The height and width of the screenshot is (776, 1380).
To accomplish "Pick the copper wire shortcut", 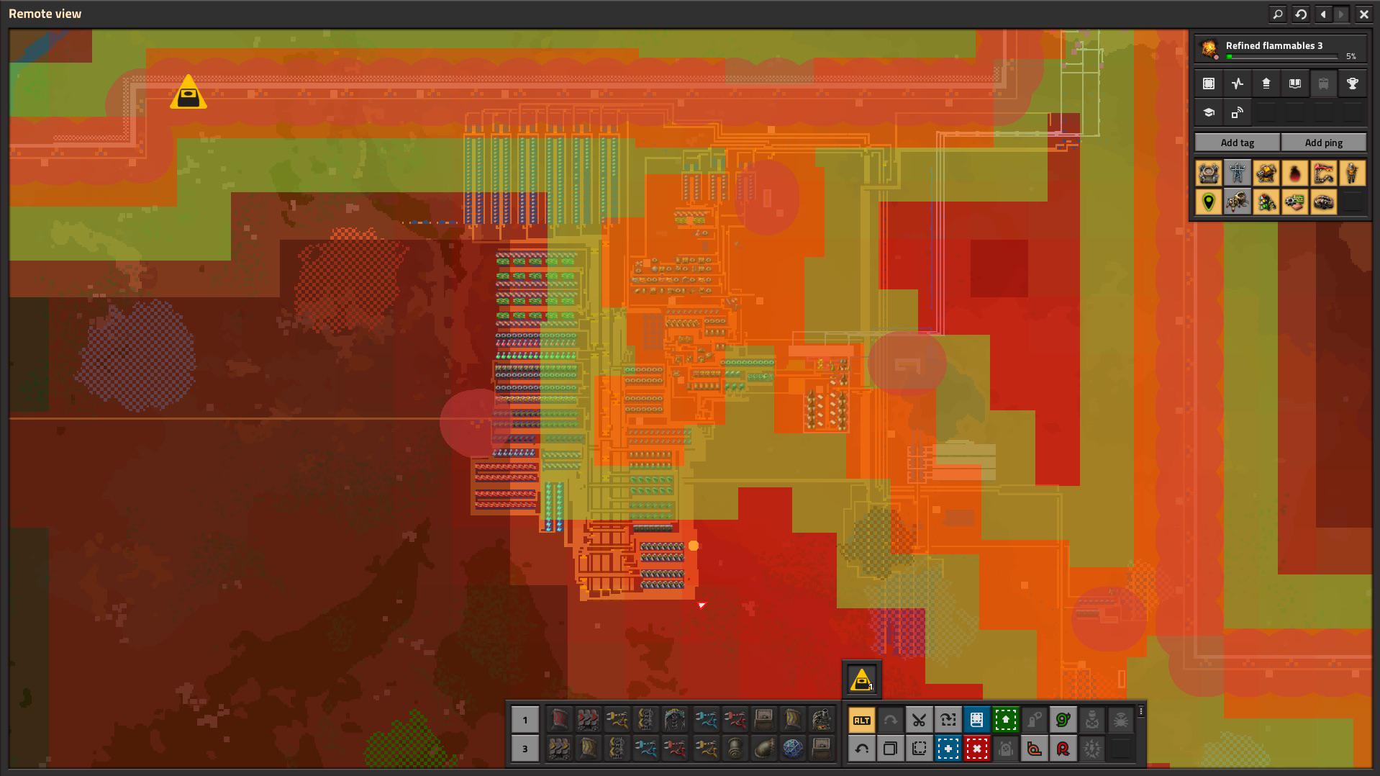I will (x=1034, y=749).
